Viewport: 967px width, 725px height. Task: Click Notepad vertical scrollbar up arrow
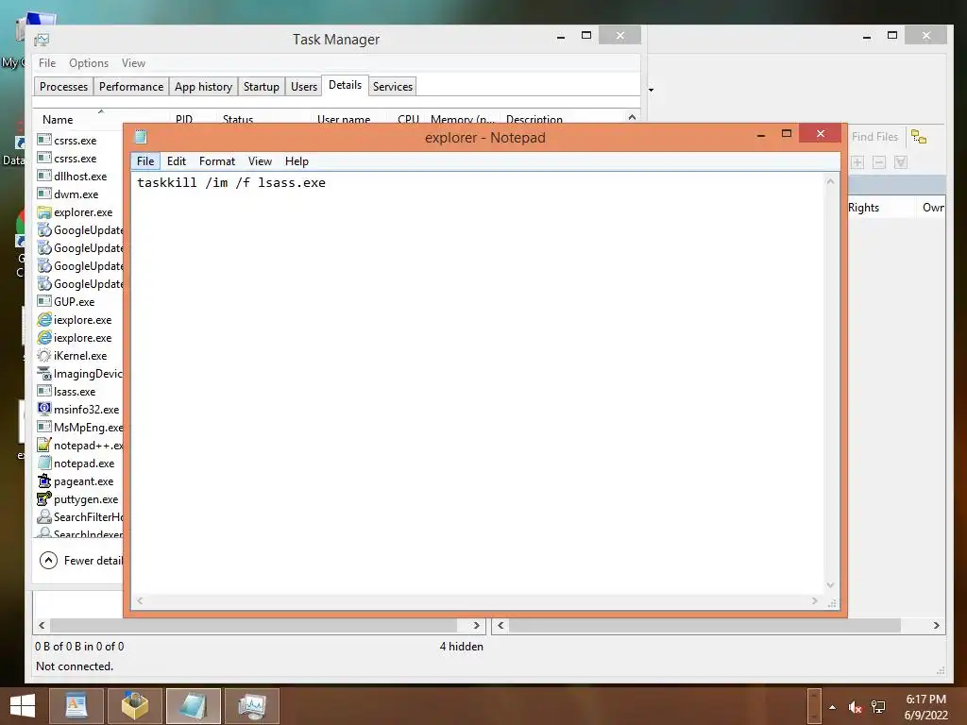[830, 181]
